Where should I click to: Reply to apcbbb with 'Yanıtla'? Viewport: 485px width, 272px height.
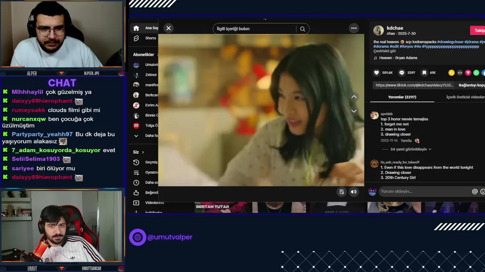pos(406,141)
